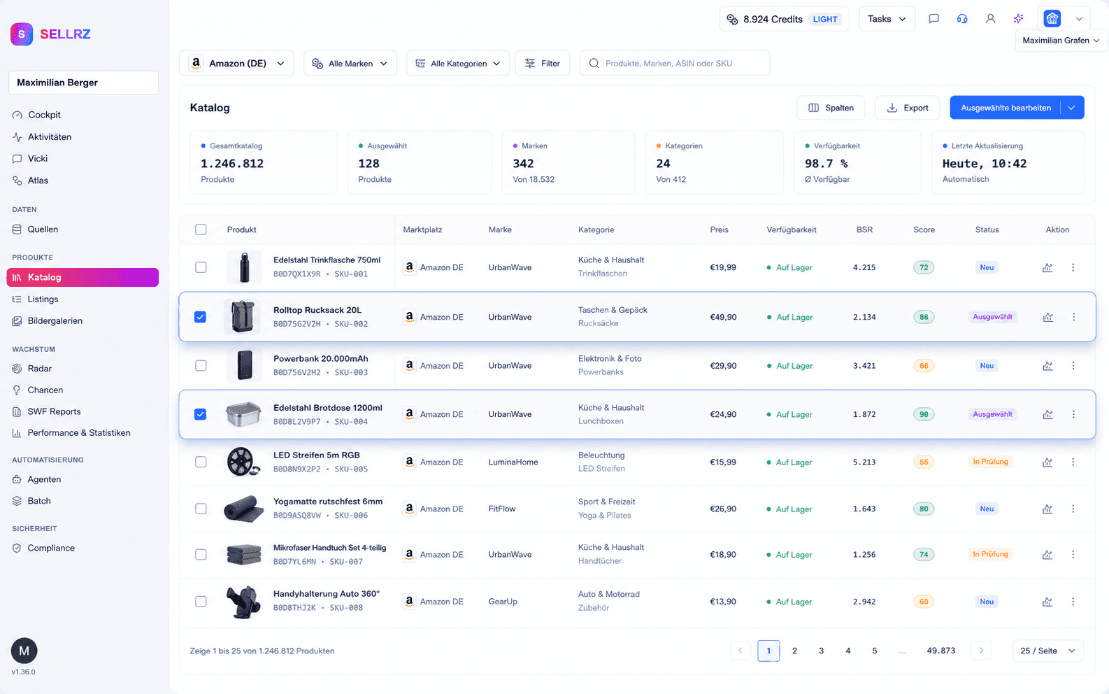Open three-dot menu for Edelstahl Brotdose 1200ml
The height and width of the screenshot is (694, 1109).
tap(1073, 414)
